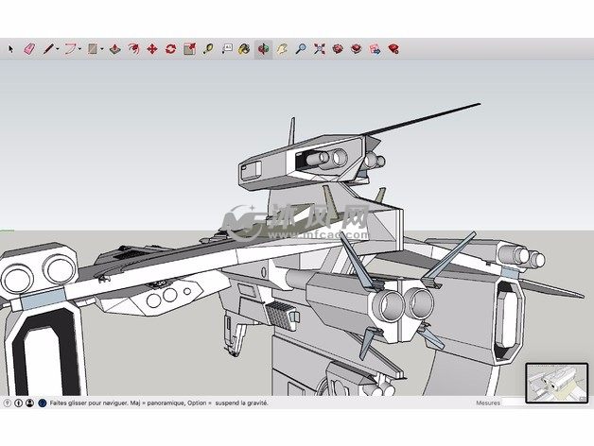Select the arrow Select tool
Screen dimensions: 594x446
pos(11,48)
